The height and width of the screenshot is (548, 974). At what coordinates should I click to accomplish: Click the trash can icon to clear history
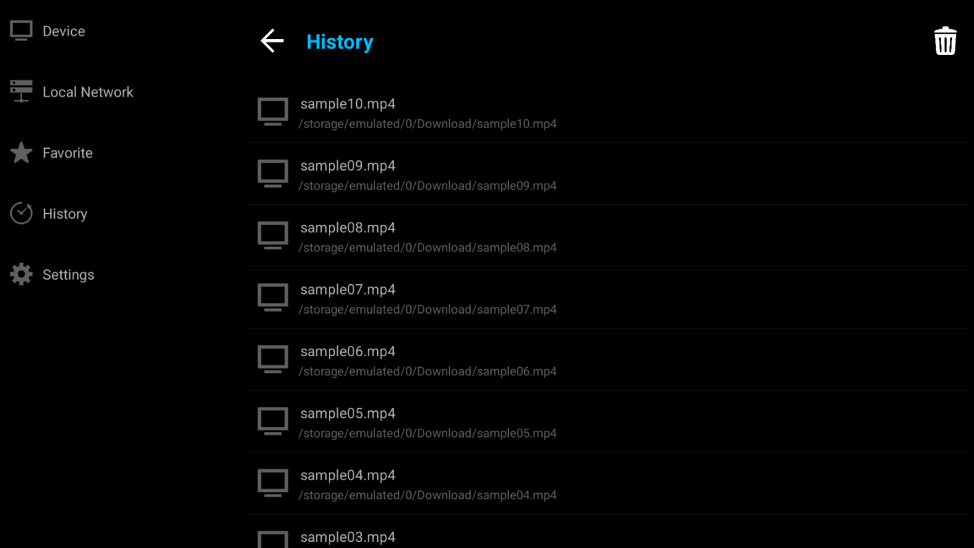[x=945, y=41]
